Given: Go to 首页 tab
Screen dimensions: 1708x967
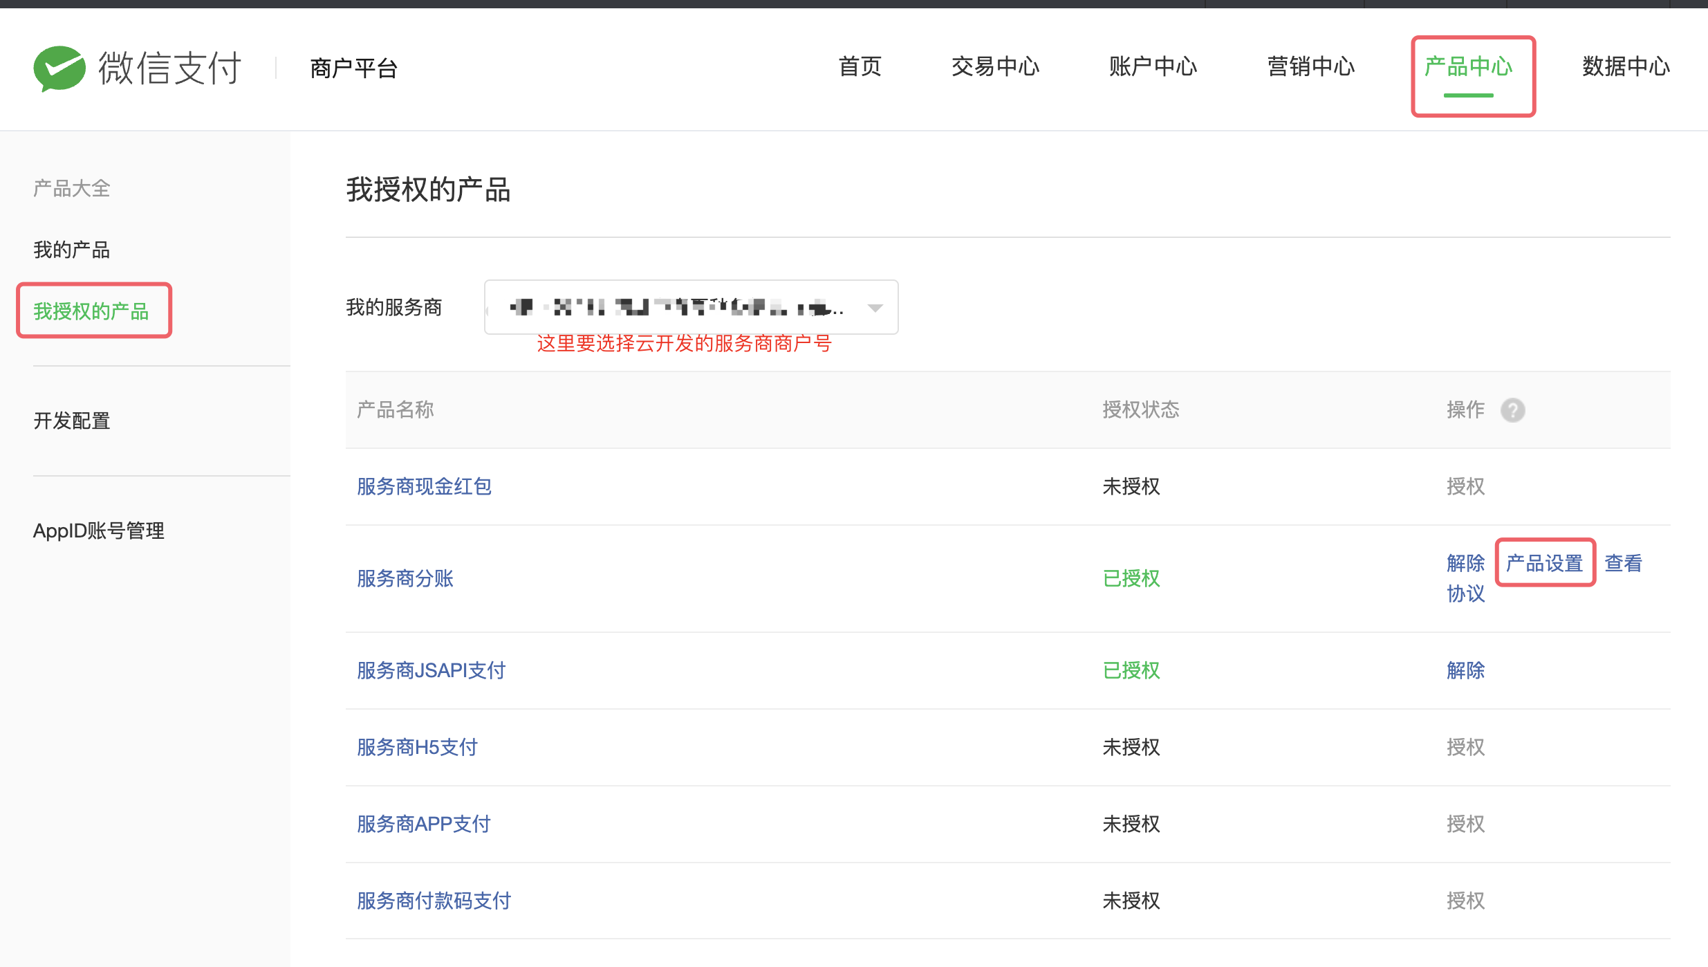Looking at the screenshot, I should tap(860, 67).
